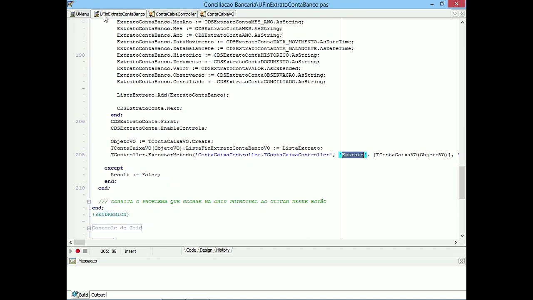Click the ObjetoVO := TContaCaixaVO.Create line
Screen dimensions: 533x300
tap(162, 142)
